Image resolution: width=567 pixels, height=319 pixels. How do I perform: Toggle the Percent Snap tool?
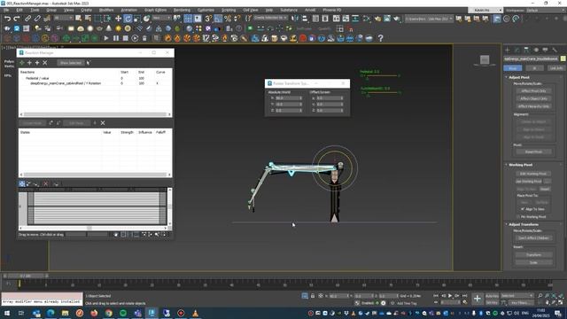[228, 19]
